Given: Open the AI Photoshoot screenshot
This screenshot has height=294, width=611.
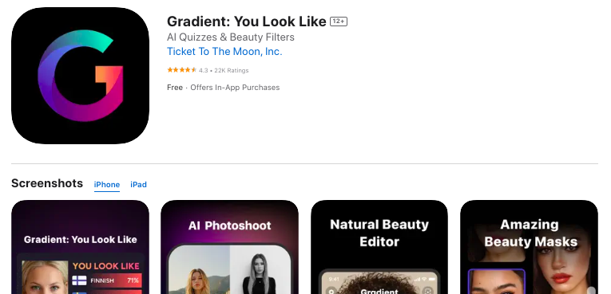Looking at the screenshot, I should pos(229,247).
